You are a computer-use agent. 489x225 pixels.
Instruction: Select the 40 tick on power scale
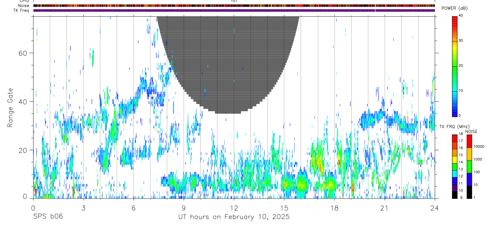tap(460, 15)
